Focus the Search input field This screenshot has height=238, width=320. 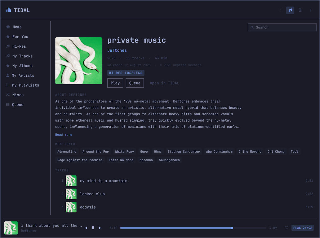282,27
